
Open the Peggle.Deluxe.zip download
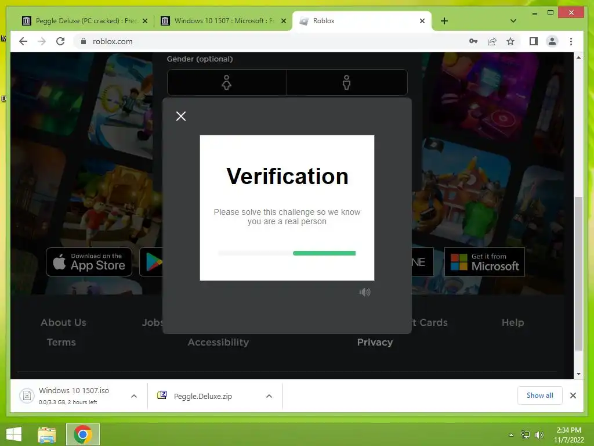pyautogui.click(x=202, y=396)
